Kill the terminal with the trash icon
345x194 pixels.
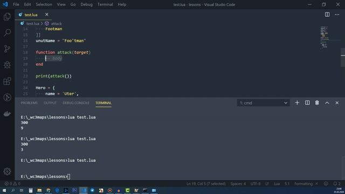click(317, 103)
